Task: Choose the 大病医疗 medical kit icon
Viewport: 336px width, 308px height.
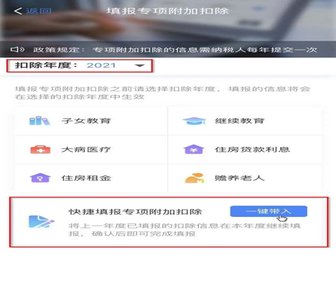Action: click(40, 149)
